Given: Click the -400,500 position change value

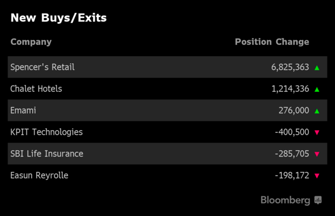Looking at the screenshot, I should (x=292, y=132).
